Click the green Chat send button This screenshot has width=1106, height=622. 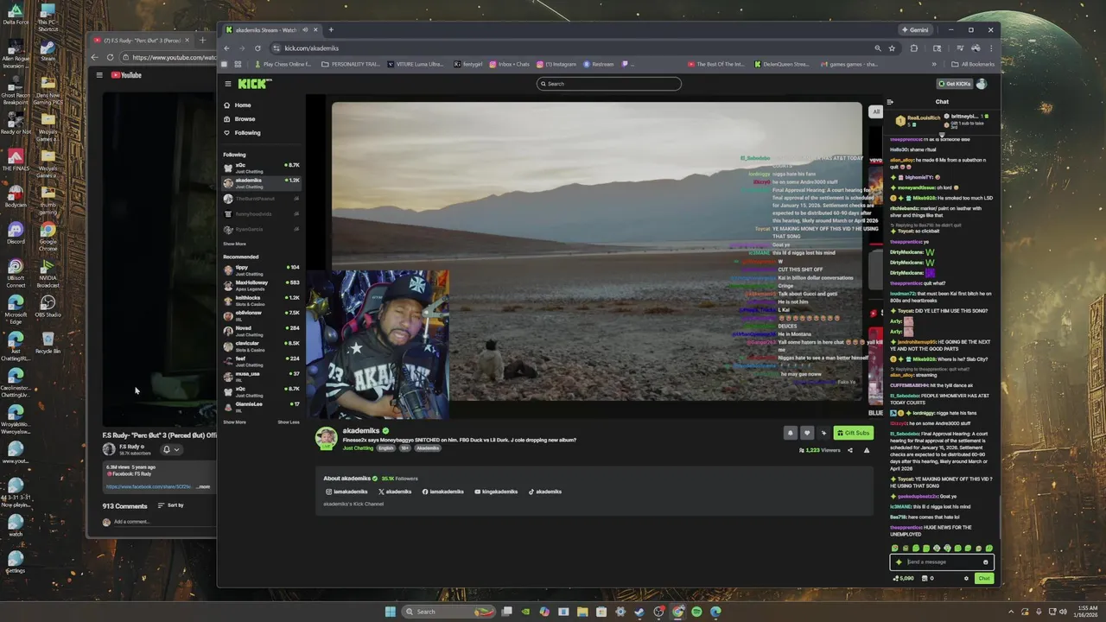tap(984, 579)
